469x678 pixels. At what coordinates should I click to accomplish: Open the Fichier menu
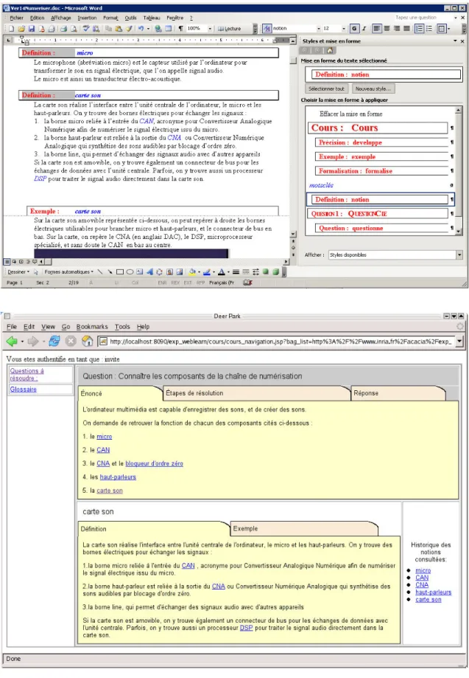point(16,18)
